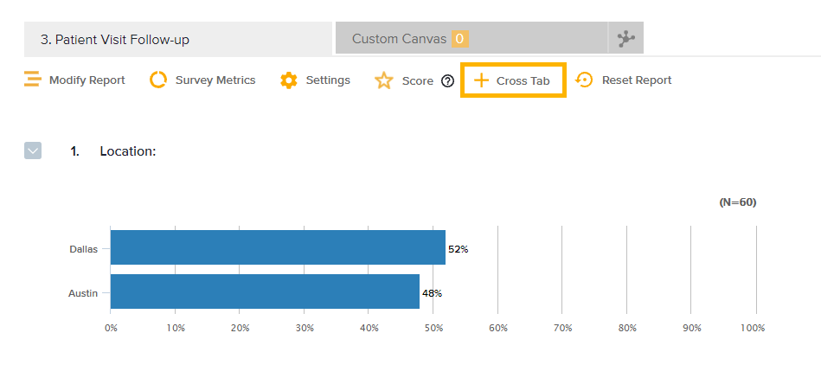The image size is (821, 365).
Task: Click the Cross Tab button text
Action: [x=523, y=81]
